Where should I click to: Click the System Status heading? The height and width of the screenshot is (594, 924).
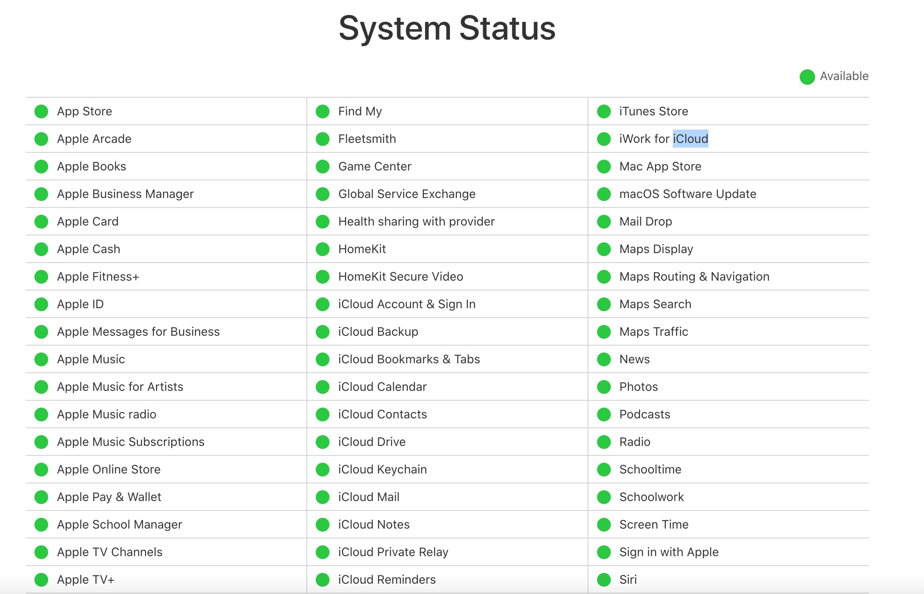(447, 28)
